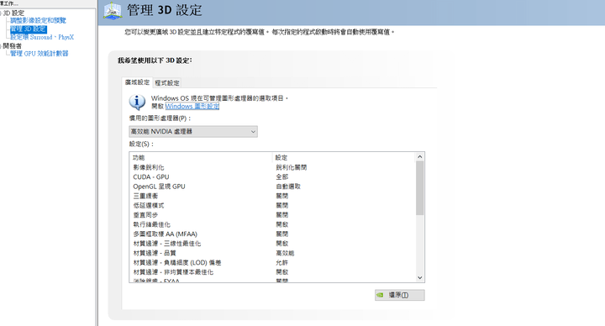
Task: Expand the 慣用的圖形處理器 dropdown
Action: pos(193,132)
